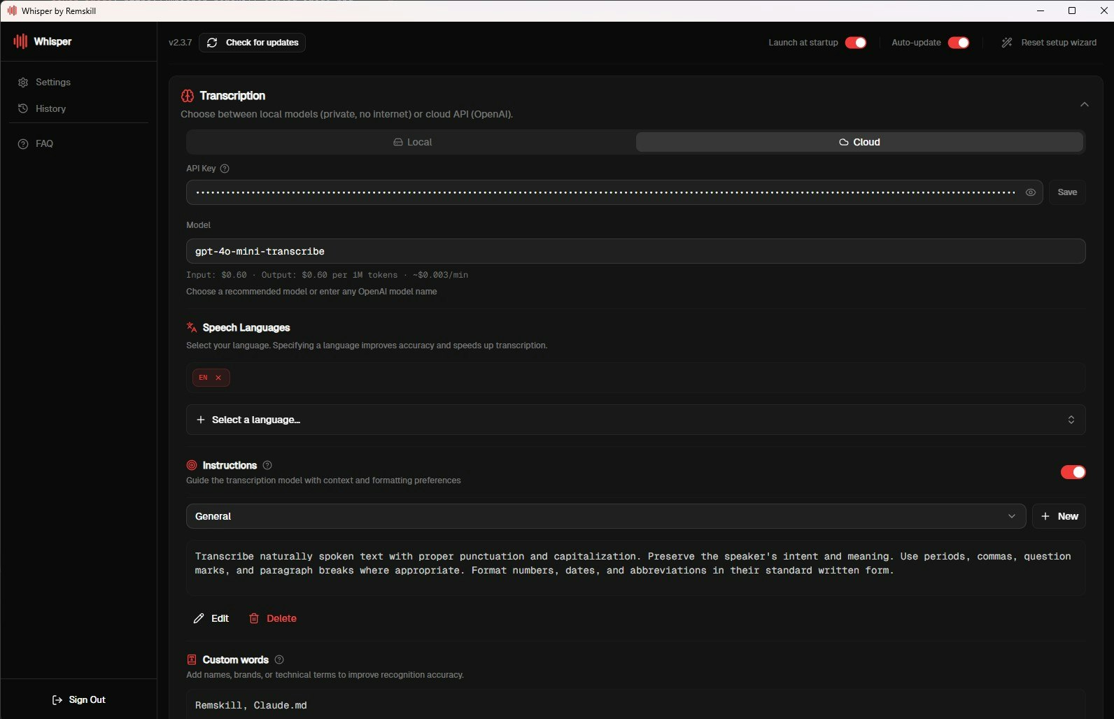Click Reset setup wizard
This screenshot has height=719, width=1114.
[x=1049, y=43]
